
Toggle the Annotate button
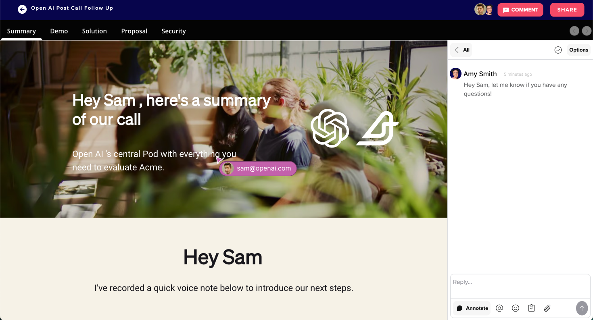pos(472,308)
